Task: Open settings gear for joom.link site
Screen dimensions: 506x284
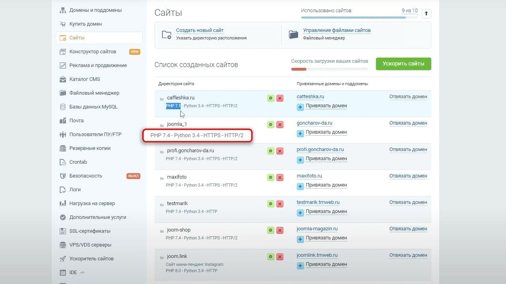Action: coord(270,257)
